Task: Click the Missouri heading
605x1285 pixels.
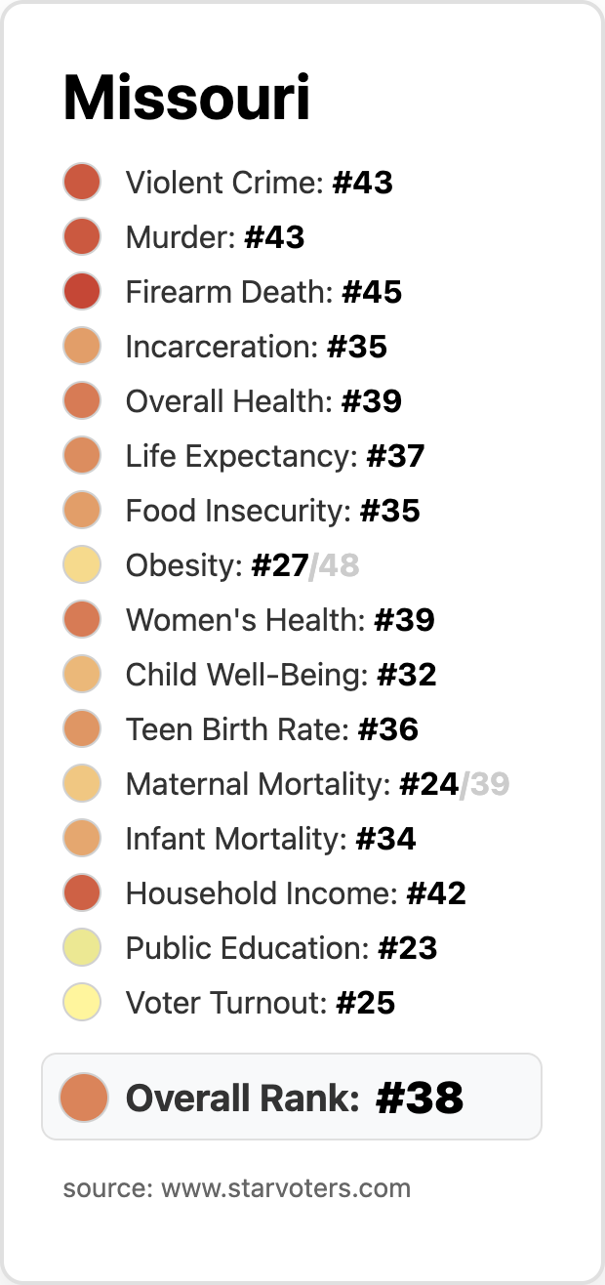Action: pyautogui.click(x=186, y=99)
